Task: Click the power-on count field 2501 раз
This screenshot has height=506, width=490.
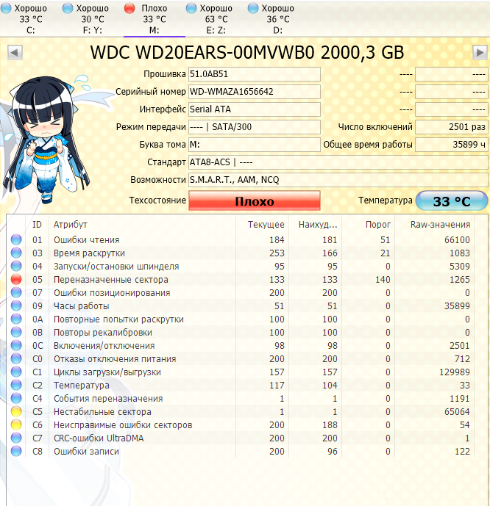Action: pos(452,127)
